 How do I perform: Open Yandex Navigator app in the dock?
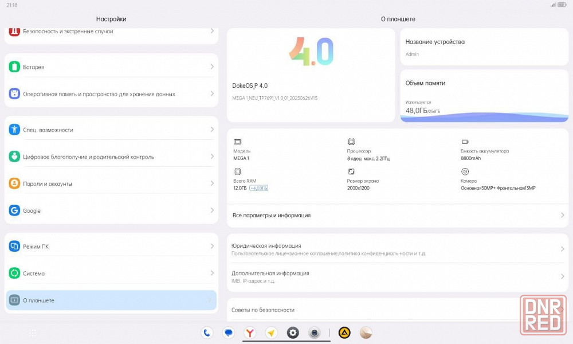(272, 333)
